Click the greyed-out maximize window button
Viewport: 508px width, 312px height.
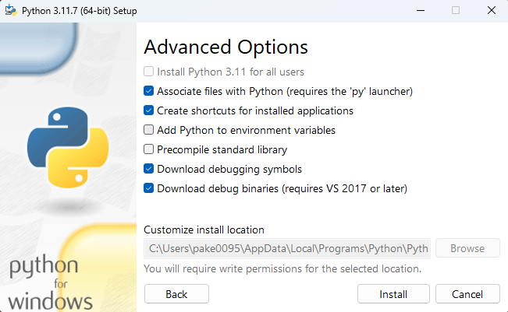(456, 10)
